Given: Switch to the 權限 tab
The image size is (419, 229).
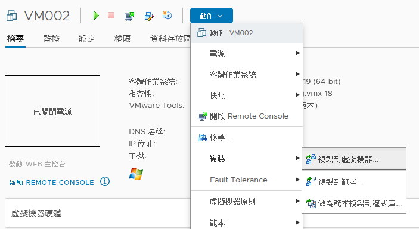Looking at the screenshot, I should point(123,39).
